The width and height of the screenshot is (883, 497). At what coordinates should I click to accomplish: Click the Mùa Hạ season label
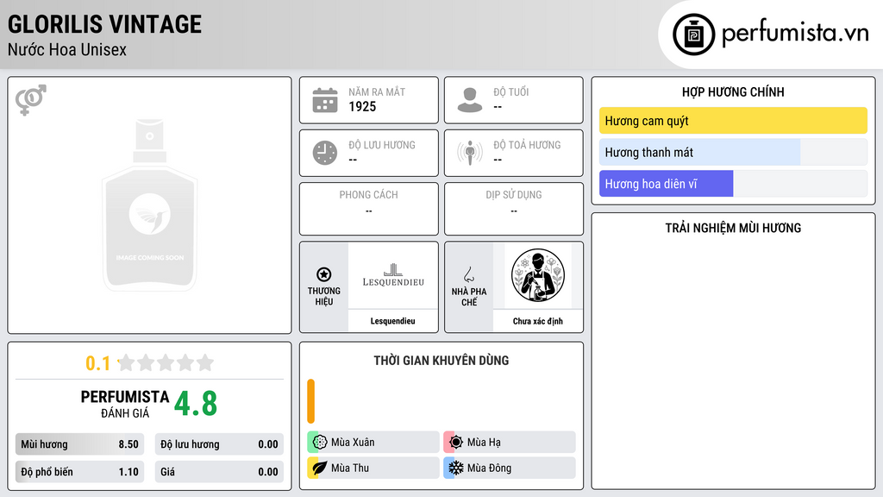click(x=484, y=443)
